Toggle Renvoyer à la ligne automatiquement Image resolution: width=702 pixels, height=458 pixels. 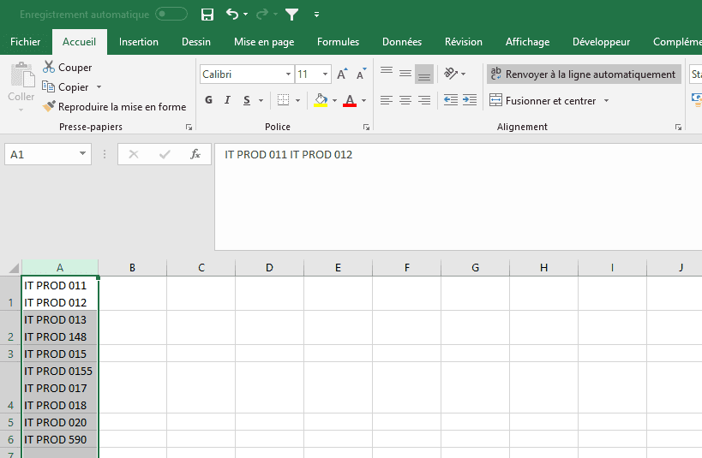coord(584,74)
